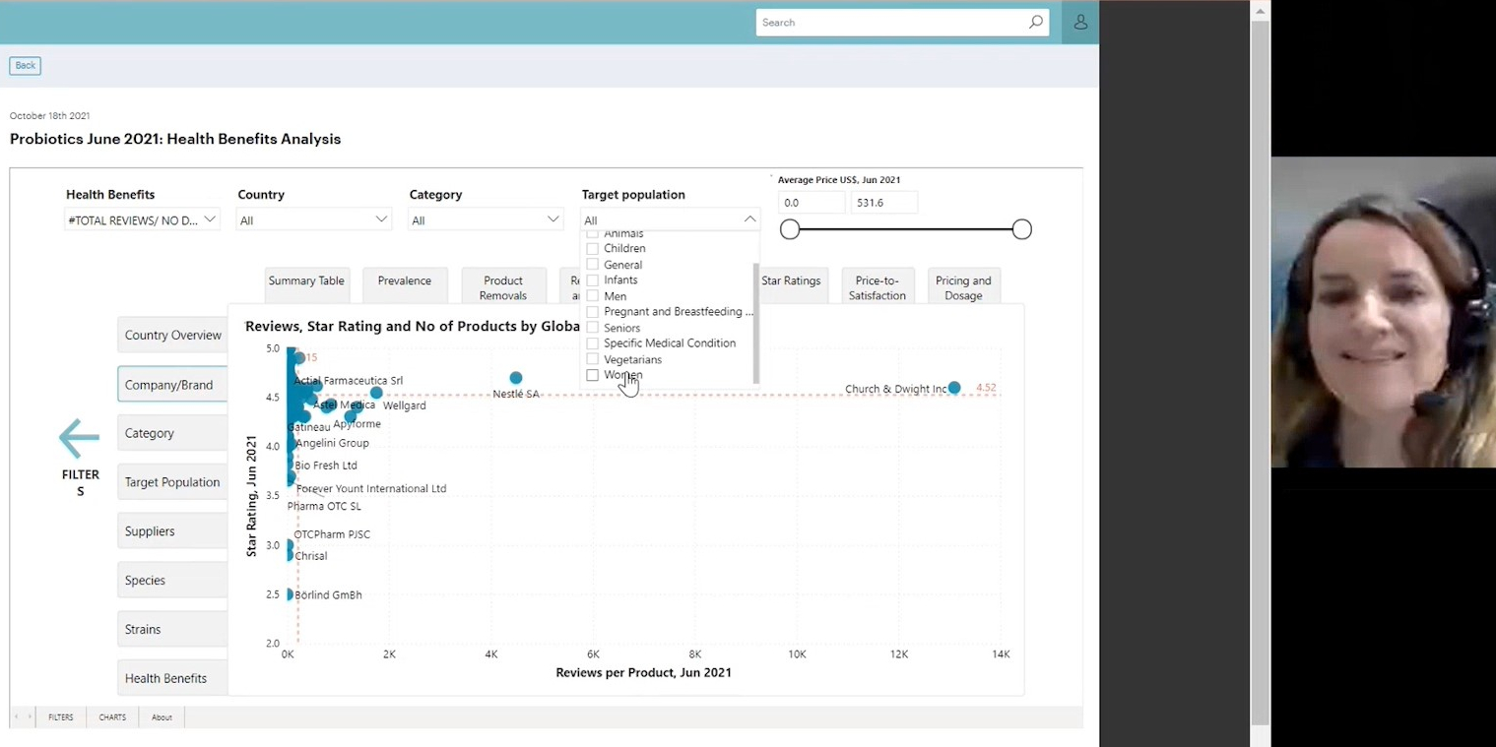The width and height of the screenshot is (1496, 747).
Task: Tick the Women checkbox
Action: [592, 375]
